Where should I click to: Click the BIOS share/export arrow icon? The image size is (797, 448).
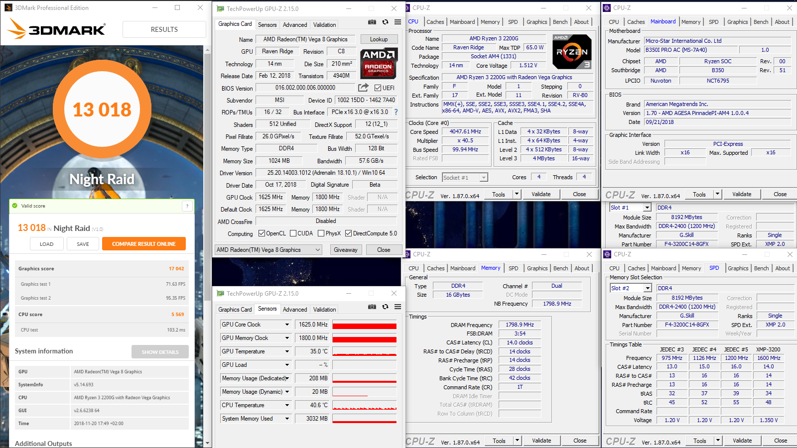[364, 88]
